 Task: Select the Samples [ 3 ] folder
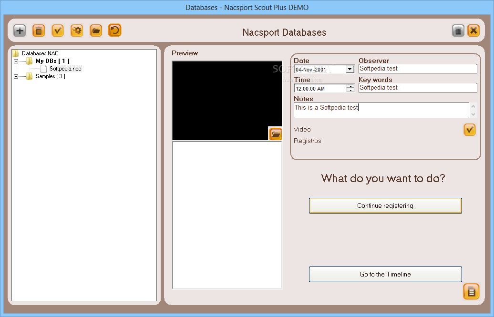tap(51, 76)
